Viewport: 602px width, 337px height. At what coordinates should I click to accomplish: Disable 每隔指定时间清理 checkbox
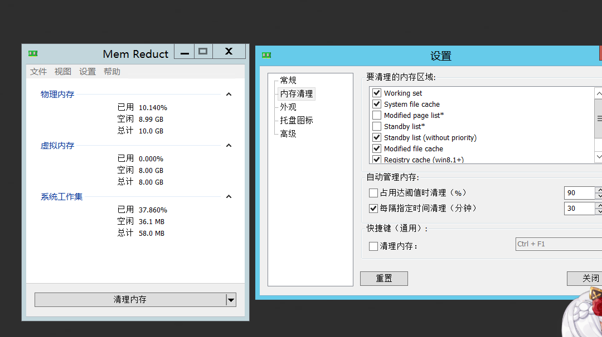click(x=373, y=209)
